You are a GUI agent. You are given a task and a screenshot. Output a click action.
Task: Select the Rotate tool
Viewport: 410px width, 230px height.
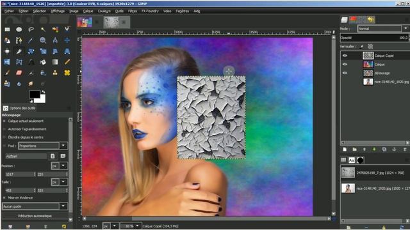tap(31, 51)
